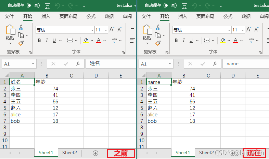269x159 pixels.
Task: Expand Name Box dropdown in right window
Action: tap(170, 63)
